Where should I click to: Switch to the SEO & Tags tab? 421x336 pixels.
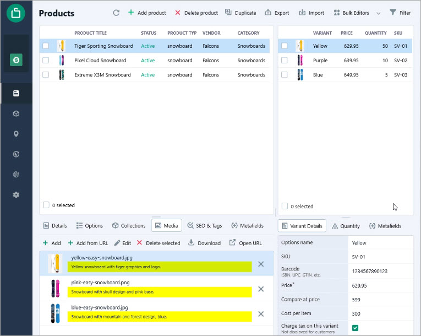[x=205, y=225]
